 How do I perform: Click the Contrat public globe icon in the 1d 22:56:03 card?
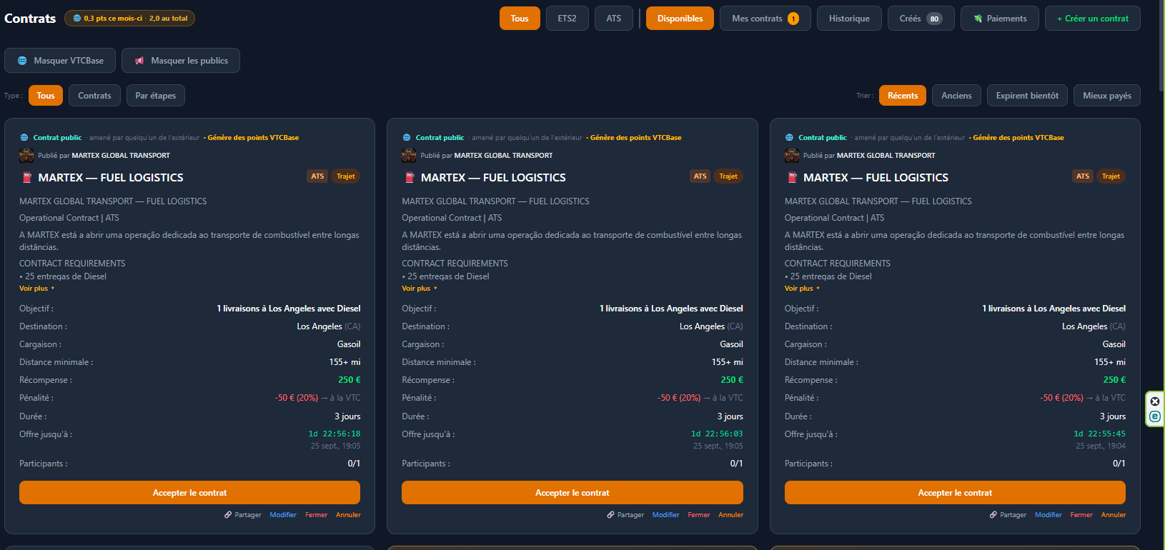[x=407, y=138]
